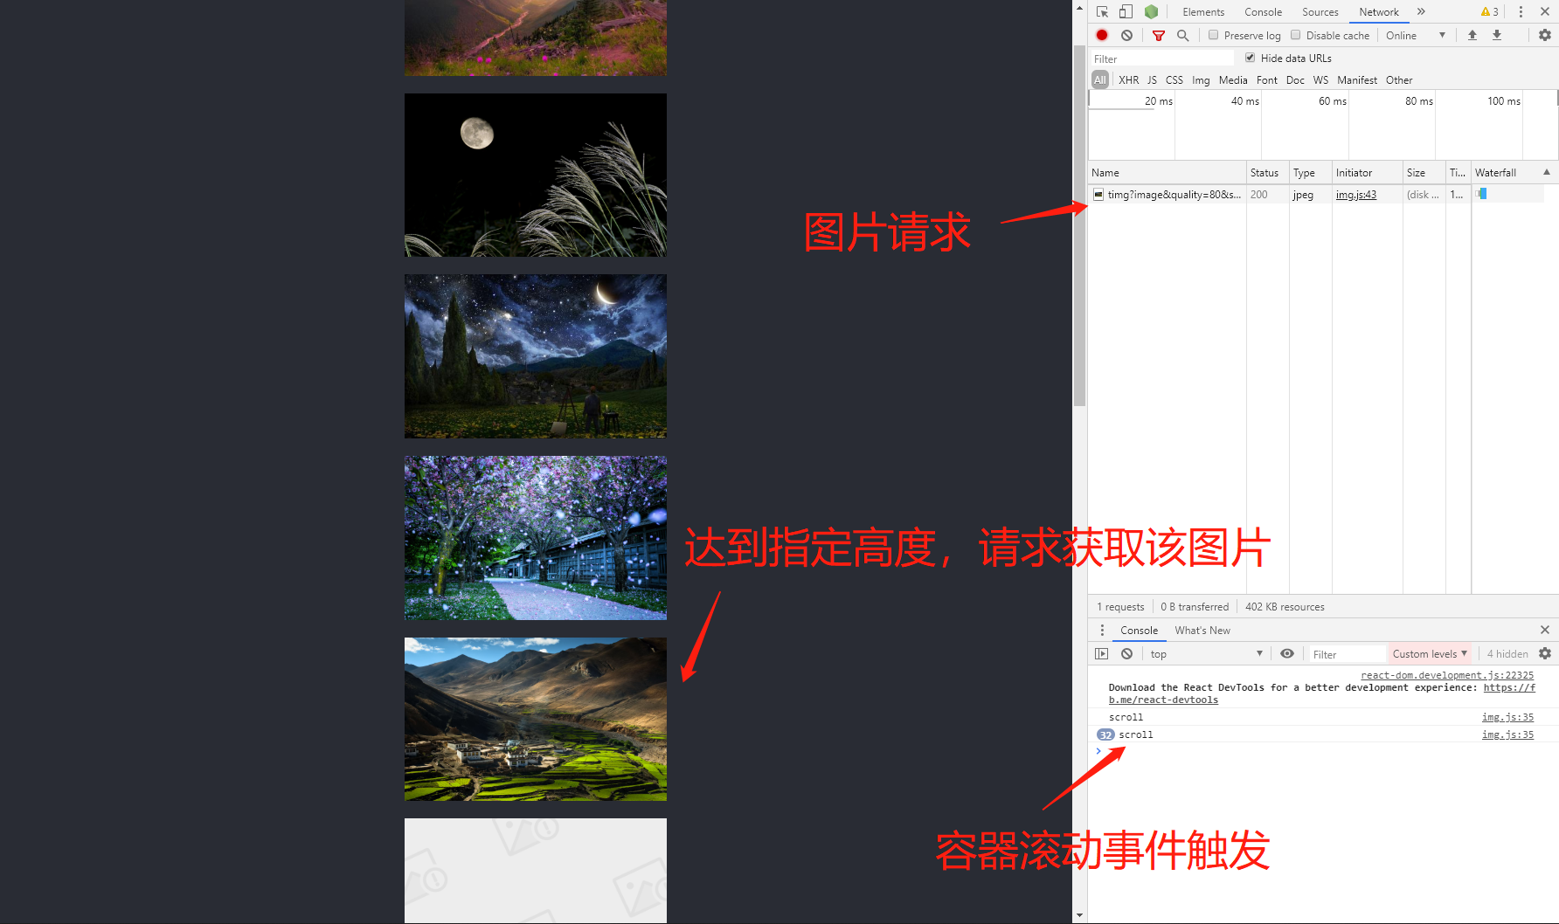
Task: Open the top JavaScript context dropdown
Action: 1206,654
